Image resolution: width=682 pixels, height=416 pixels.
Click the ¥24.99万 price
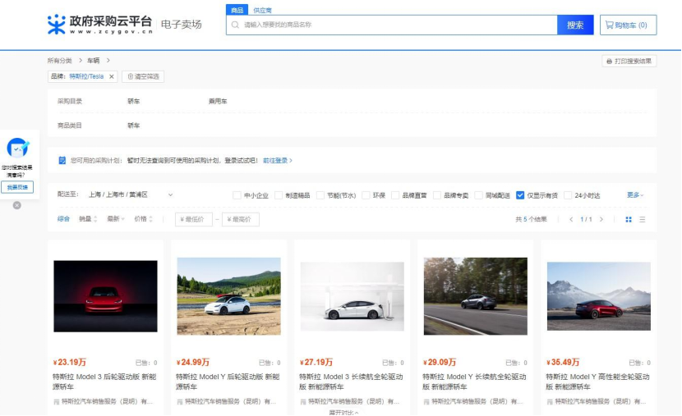[193, 362]
